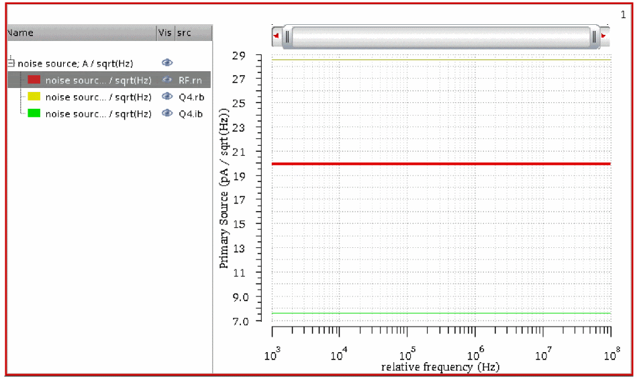
Task: Click the Vis column header
Action: pos(164,33)
